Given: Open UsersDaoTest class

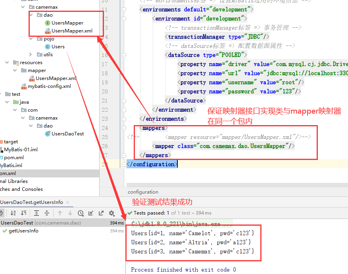Looking at the screenshot, I should pyautogui.click(x=67, y=134).
